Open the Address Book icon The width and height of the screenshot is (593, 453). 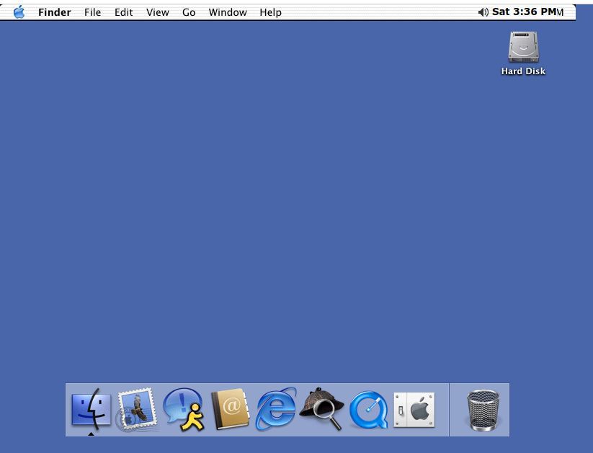tap(230, 410)
